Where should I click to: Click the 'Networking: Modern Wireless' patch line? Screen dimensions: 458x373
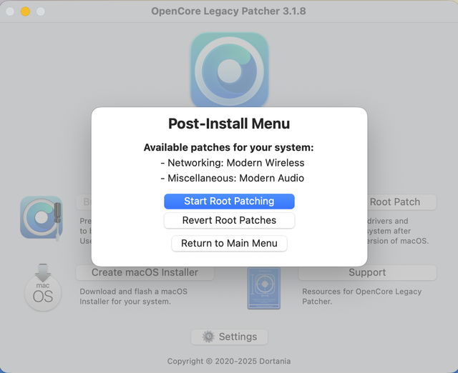tap(233, 163)
